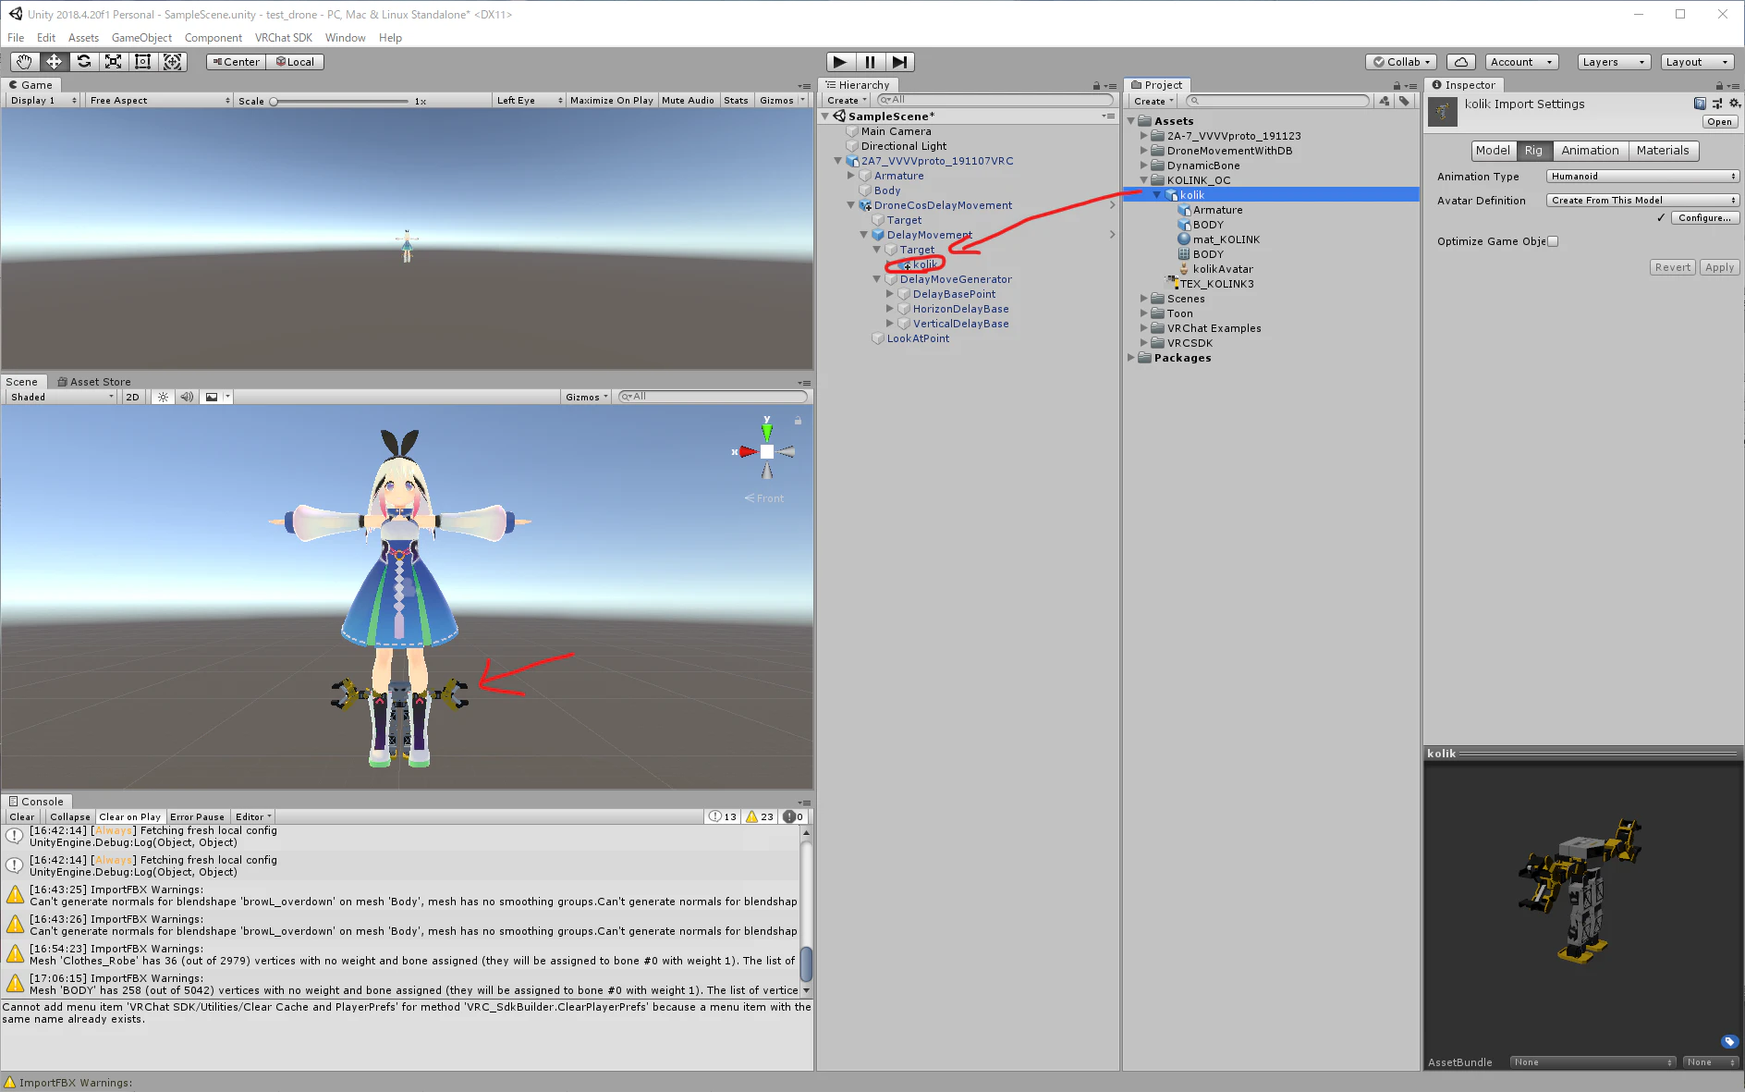Open the Shaded draw mode dropdown
The width and height of the screenshot is (1745, 1092).
coord(61,397)
